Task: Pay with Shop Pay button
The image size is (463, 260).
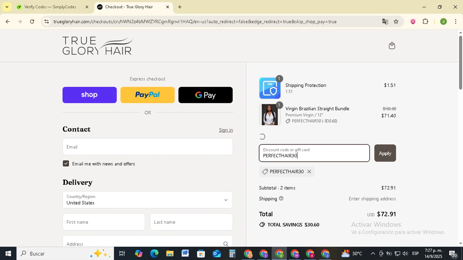Action: point(90,95)
